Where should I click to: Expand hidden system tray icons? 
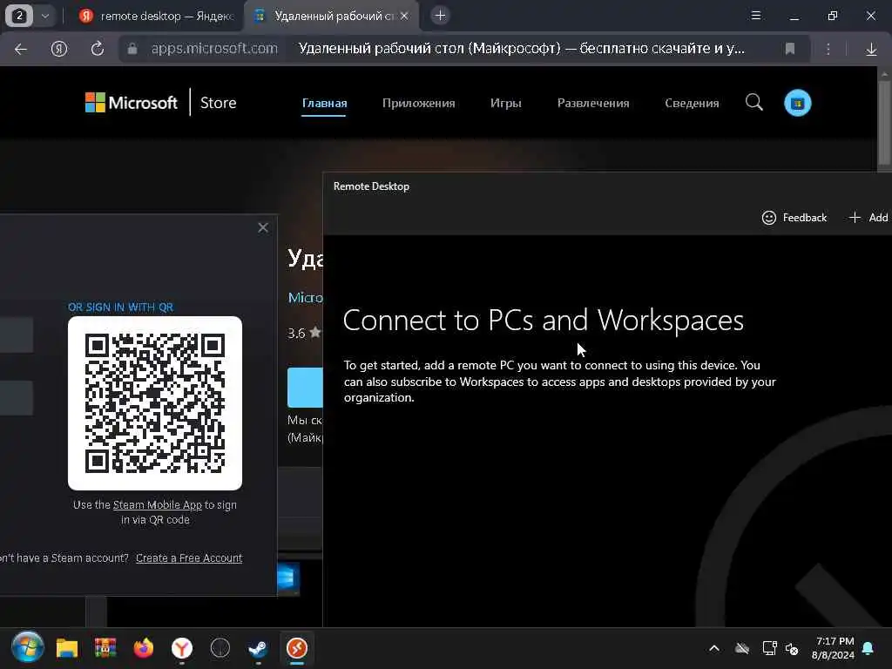pyautogui.click(x=714, y=648)
